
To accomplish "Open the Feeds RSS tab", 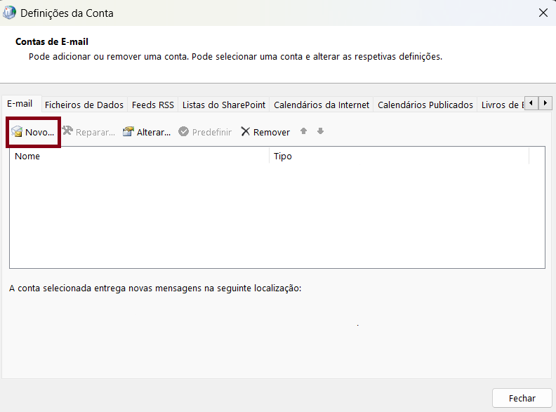I will tap(153, 105).
